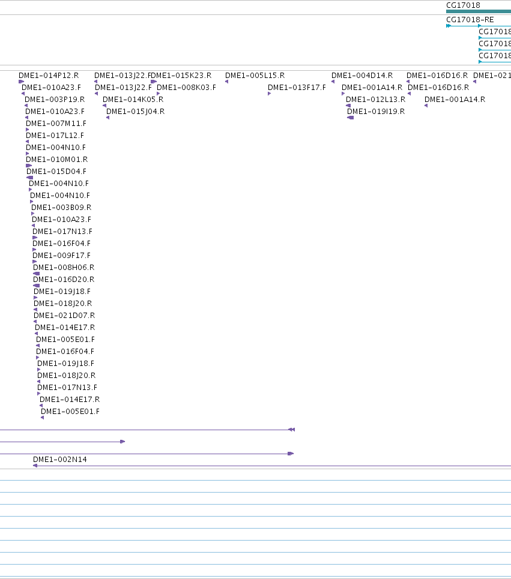Image resolution: width=511 pixels, height=579 pixels.
Task: Click the teal CG17018 gene bar
Action: [x=479, y=11]
